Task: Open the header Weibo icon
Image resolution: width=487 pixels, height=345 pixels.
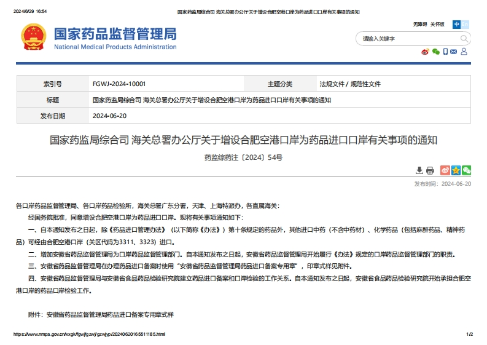Action: pos(425,52)
